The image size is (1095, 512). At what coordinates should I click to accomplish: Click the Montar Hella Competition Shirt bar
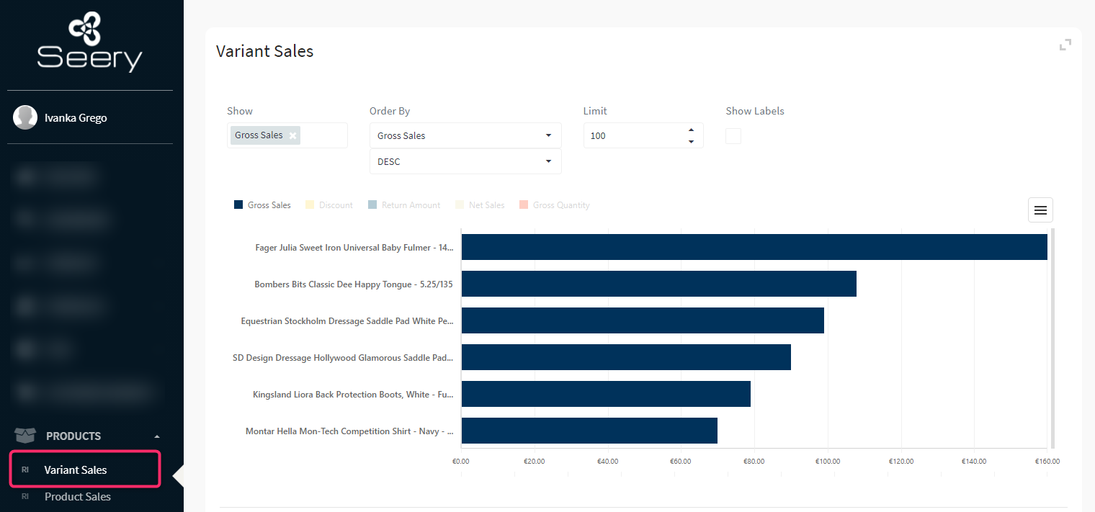point(589,431)
